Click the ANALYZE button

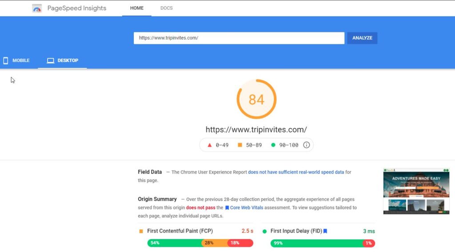[362, 38]
